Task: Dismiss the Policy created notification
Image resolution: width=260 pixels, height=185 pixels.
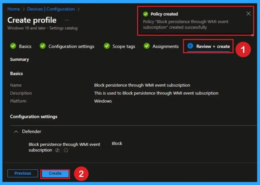Action: 248,14
